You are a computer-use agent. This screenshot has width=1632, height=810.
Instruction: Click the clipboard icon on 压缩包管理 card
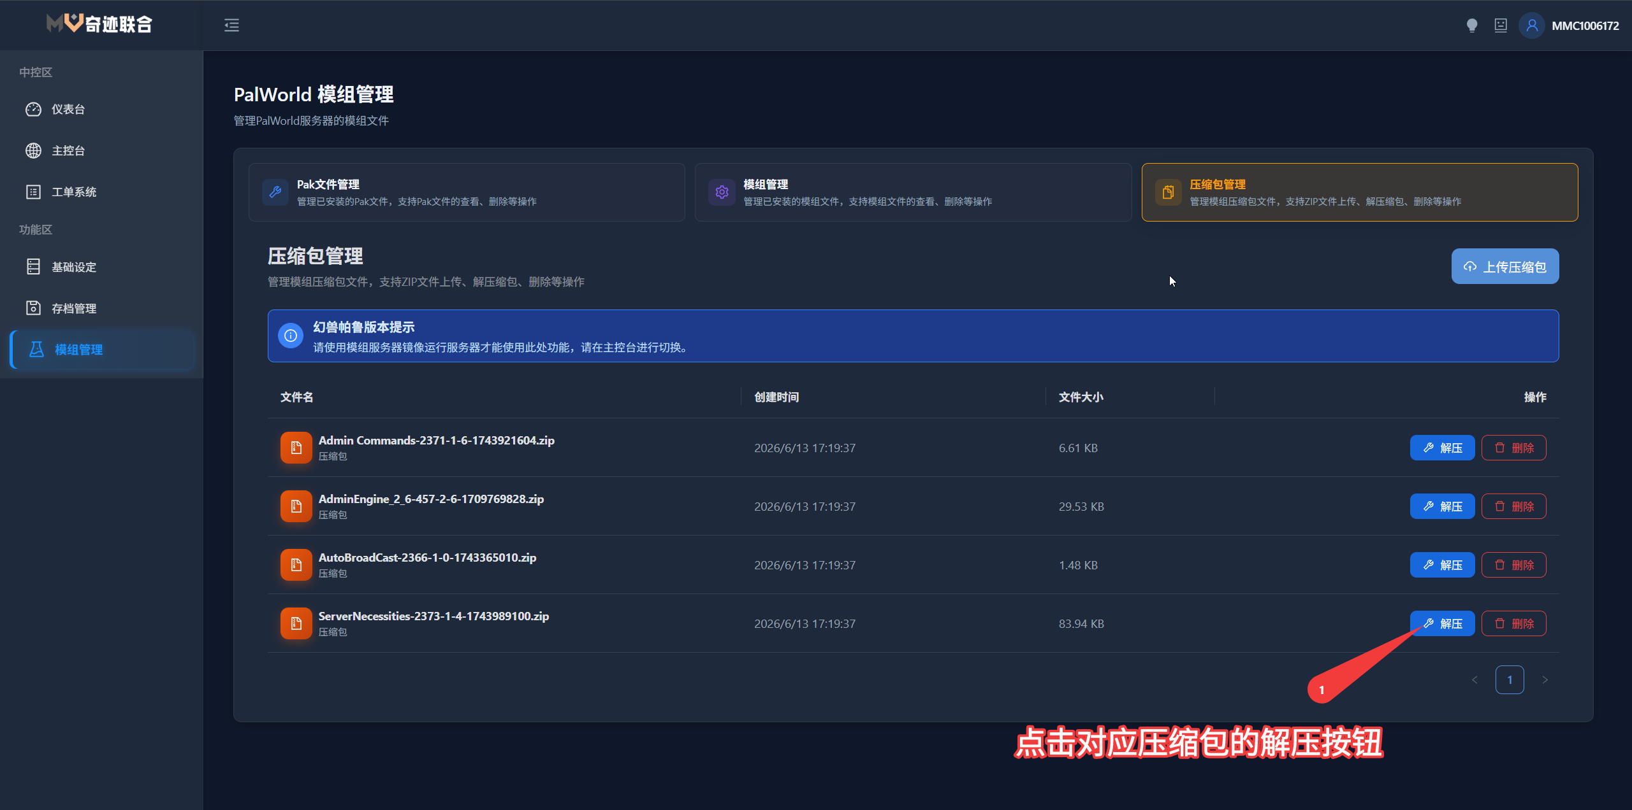coord(1168,192)
